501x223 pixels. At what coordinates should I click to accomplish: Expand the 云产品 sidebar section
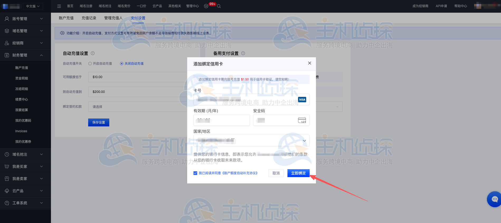[x=41, y=191]
